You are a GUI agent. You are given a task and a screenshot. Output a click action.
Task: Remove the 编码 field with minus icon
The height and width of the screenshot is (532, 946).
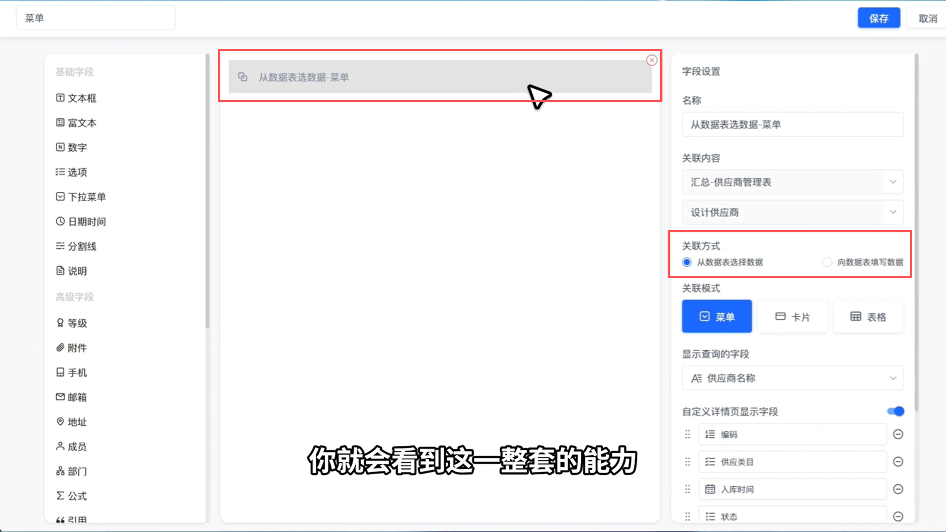[898, 434]
